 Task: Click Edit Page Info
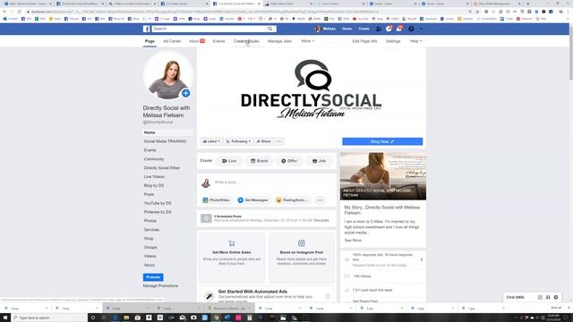coord(364,41)
